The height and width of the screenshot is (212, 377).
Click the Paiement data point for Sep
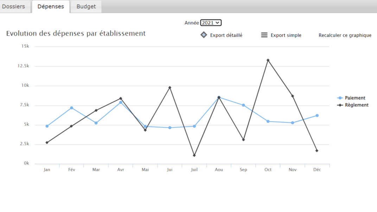[x=244, y=105]
